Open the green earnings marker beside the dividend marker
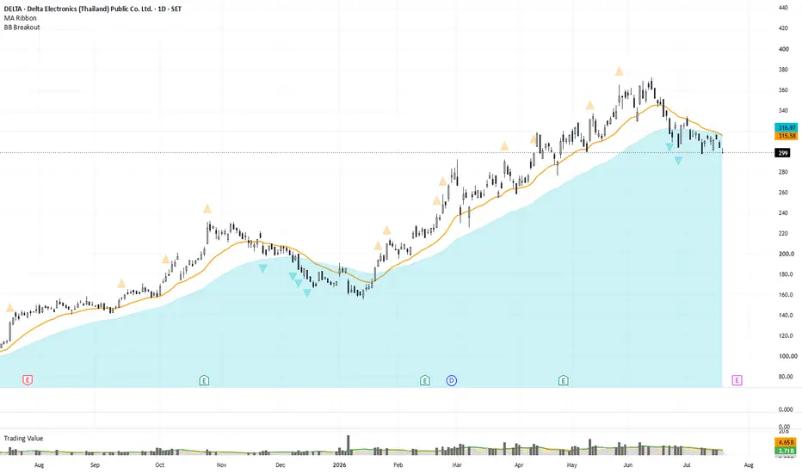Image resolution: width=802 pixels, height=473 pixels. [x=424, y=380]
